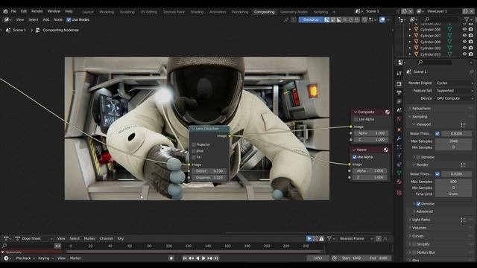Open the Scene properties tab icon
Viewport: 477px width, 268px height.
[x=399, y=110]
